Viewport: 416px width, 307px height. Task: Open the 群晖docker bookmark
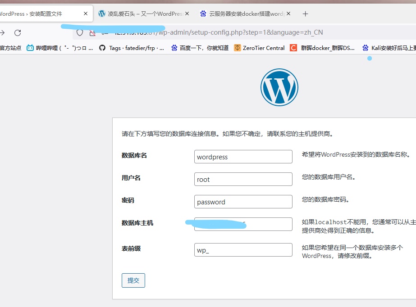(322, 48)
